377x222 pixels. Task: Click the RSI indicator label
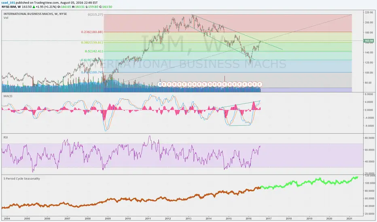tap(6, 137)
